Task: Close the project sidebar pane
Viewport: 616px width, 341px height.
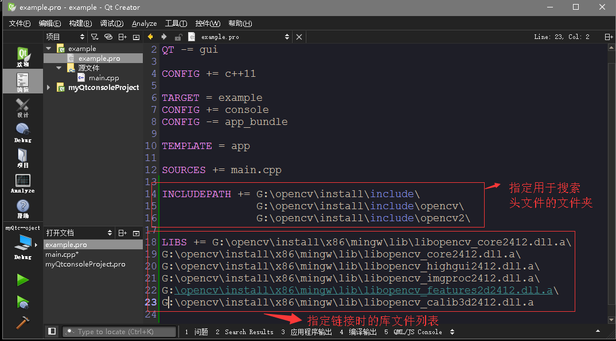Action: point(137,37)
